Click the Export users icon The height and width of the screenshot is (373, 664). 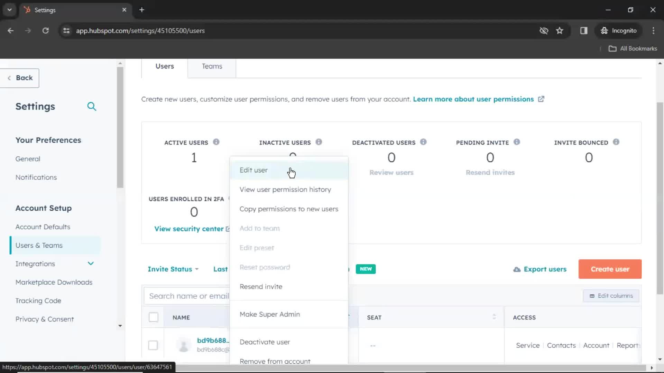click(x=516, y=269)
